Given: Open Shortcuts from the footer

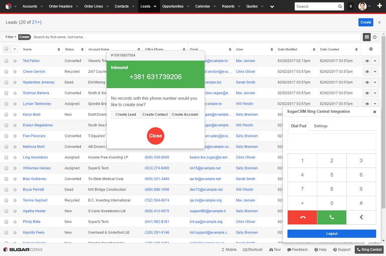Looking at the screenshot, I should [253, 249].
